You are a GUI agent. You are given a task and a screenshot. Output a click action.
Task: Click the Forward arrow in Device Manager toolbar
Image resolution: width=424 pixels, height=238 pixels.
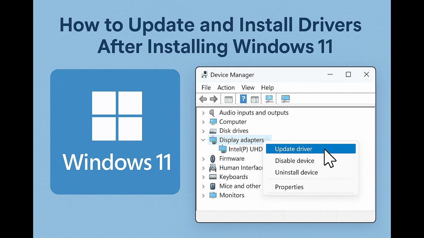point(214,99)
